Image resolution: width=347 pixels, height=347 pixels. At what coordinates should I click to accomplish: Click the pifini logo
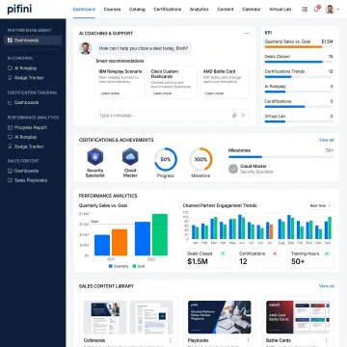(x=19, y=9)
